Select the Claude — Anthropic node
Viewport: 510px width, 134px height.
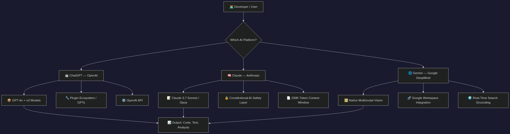tap(243, 75)
